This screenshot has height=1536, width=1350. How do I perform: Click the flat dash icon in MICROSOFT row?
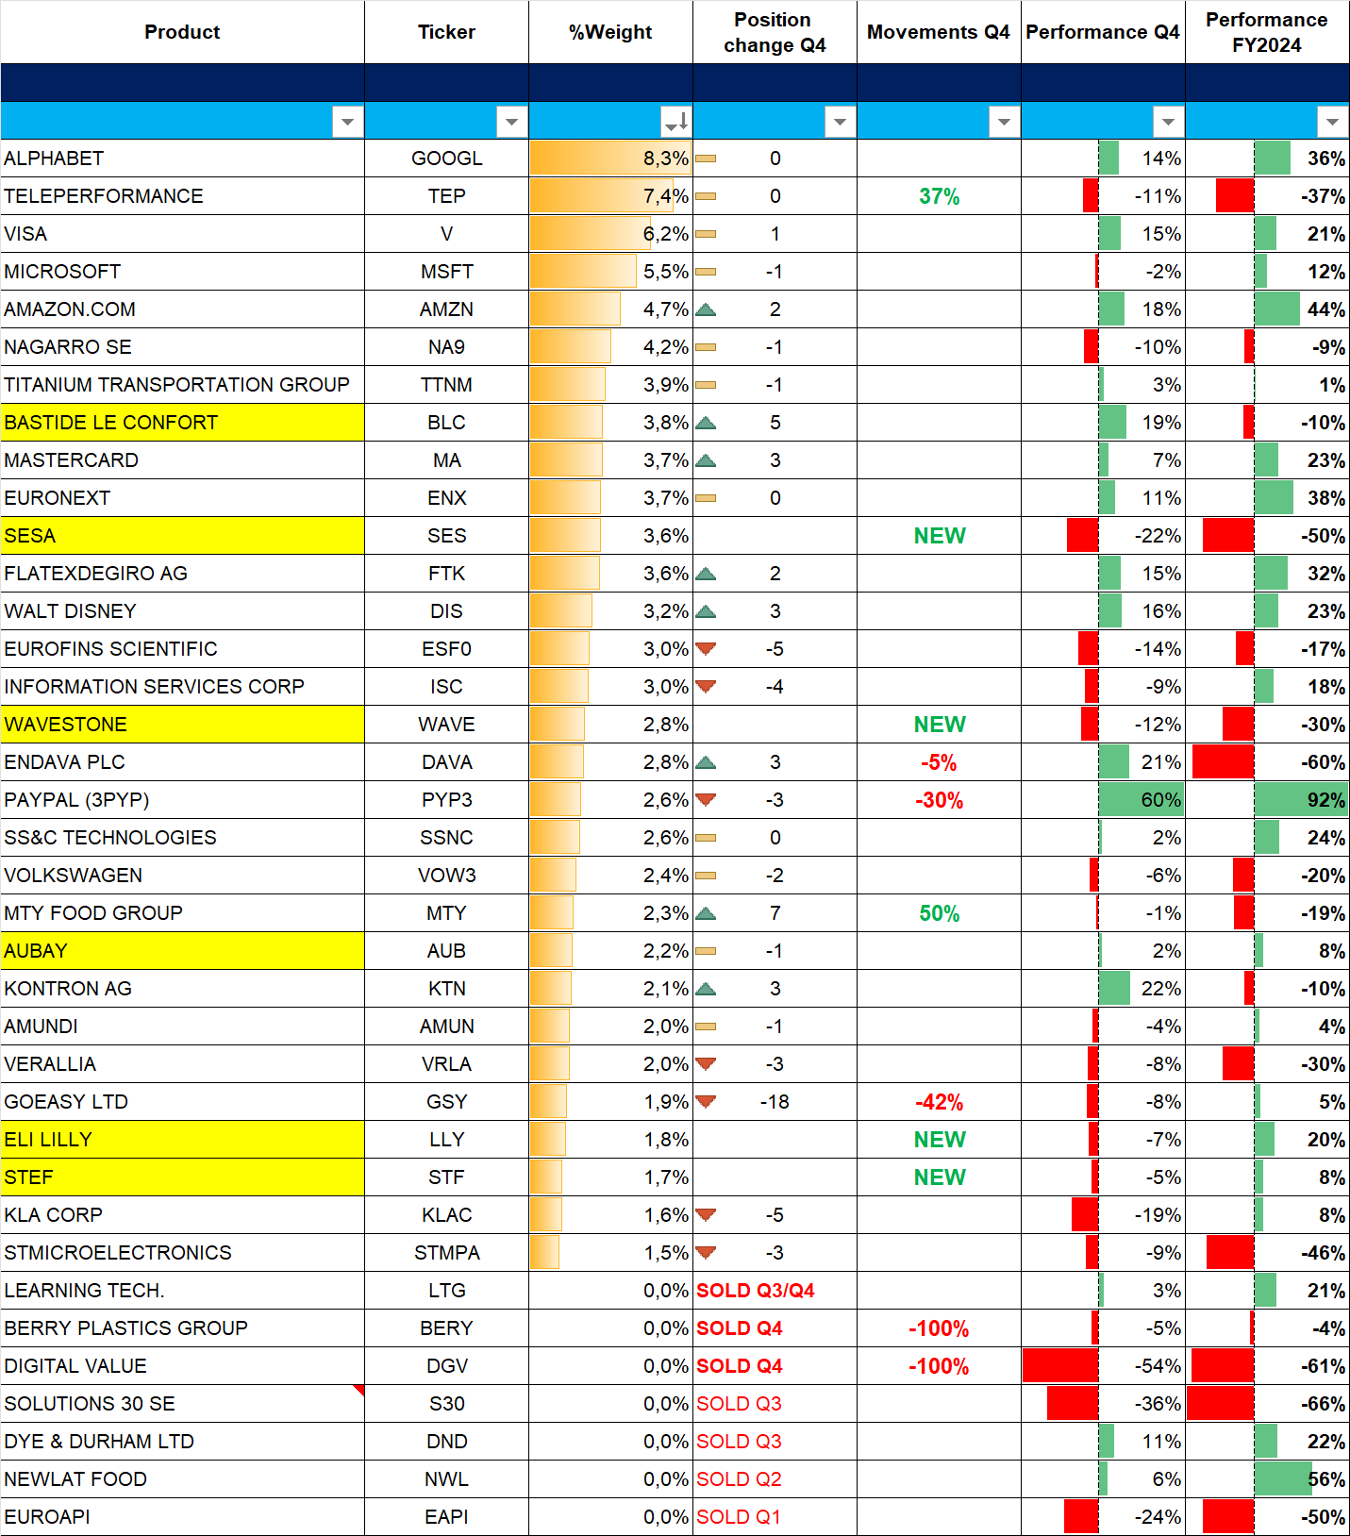pyautogui.click(x=706, y=272)
